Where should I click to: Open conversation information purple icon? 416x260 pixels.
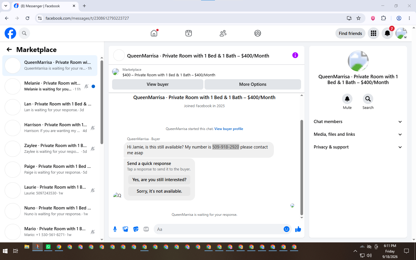click(295, 55)
